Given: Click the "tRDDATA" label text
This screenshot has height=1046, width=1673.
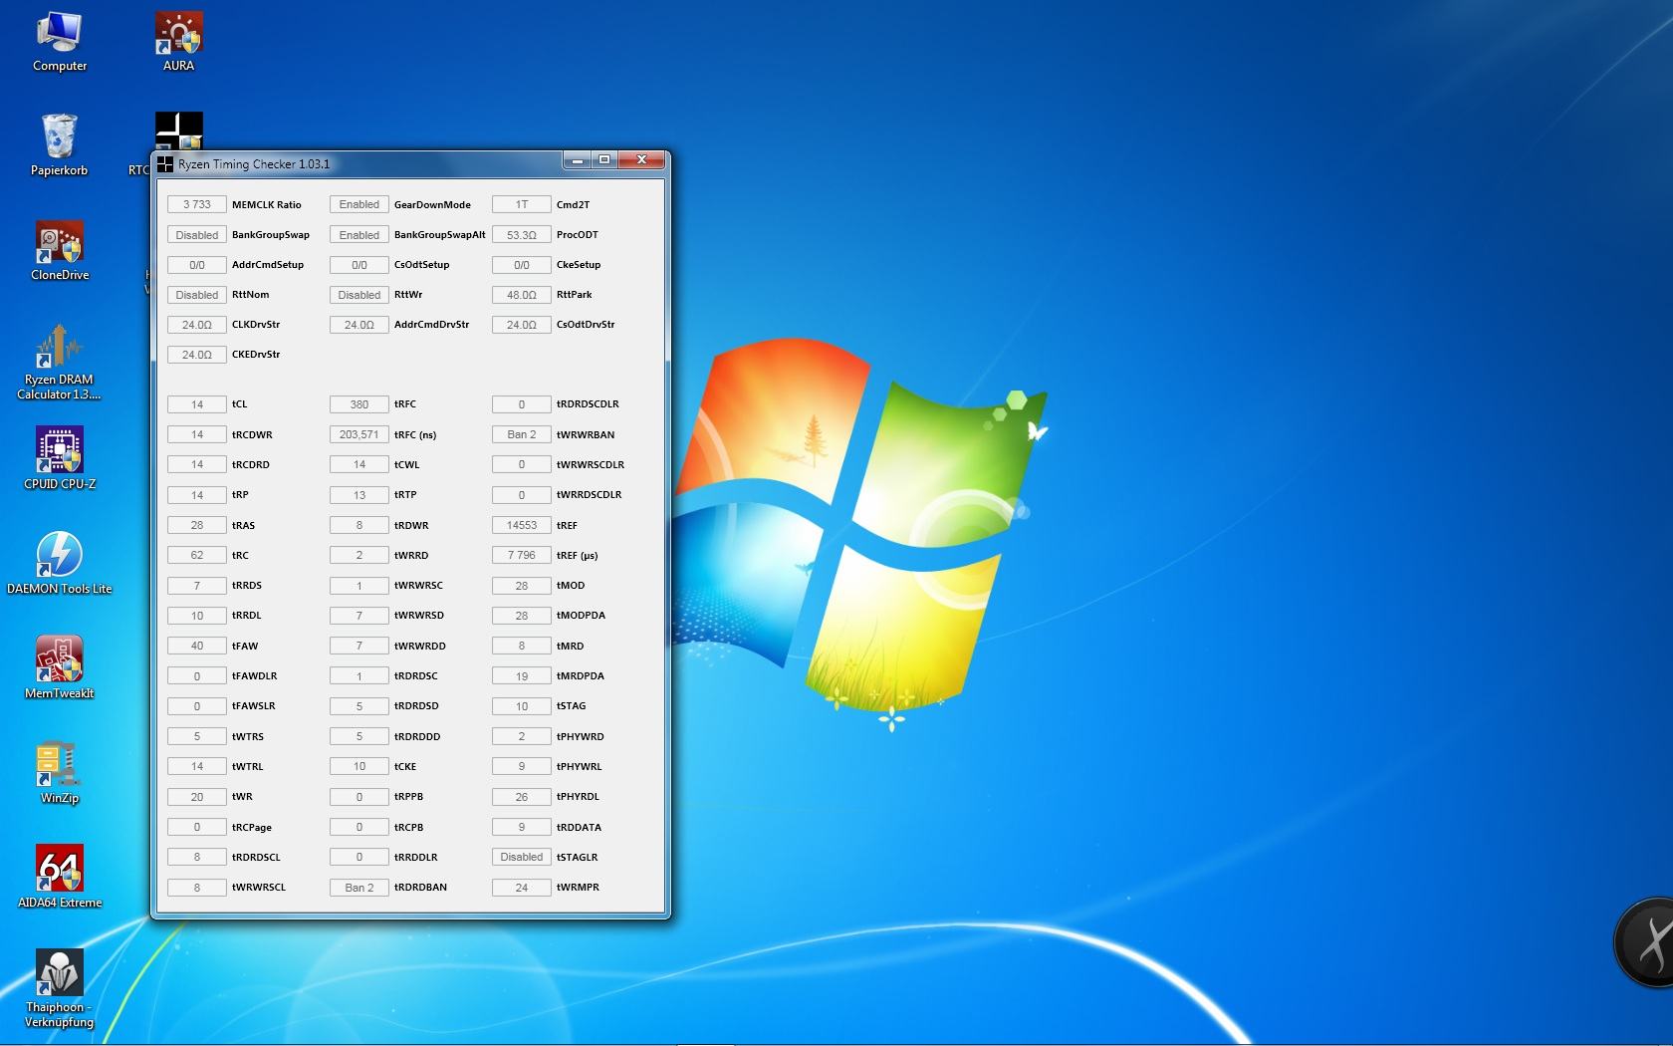Looking at the screenshot, I should 579,827.
